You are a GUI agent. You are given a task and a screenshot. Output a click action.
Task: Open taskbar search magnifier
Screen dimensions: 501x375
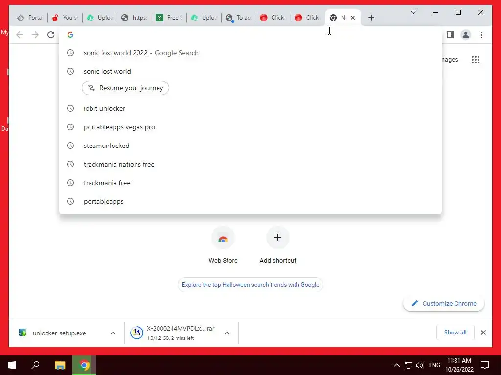point(35,365)
